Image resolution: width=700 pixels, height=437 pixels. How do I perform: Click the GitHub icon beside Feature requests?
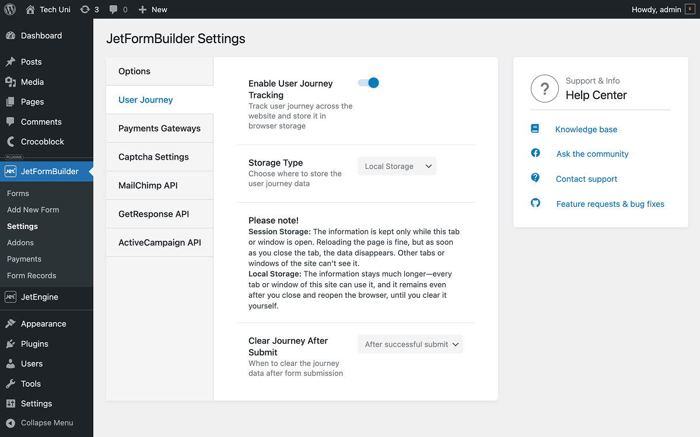(535, 203)
